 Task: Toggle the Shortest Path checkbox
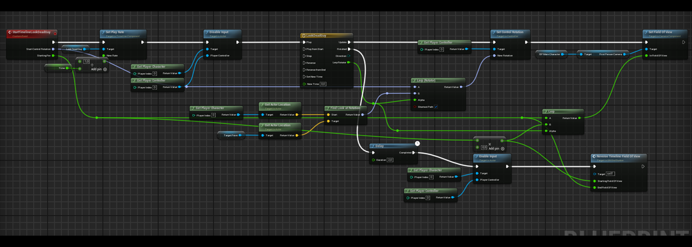[x=436, y=107]
